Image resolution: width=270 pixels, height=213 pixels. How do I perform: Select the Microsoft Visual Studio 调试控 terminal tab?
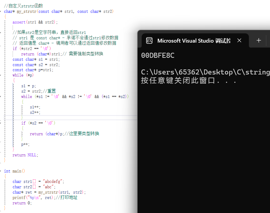193,41
